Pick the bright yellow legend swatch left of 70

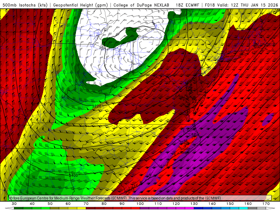(x=82, y=208)
